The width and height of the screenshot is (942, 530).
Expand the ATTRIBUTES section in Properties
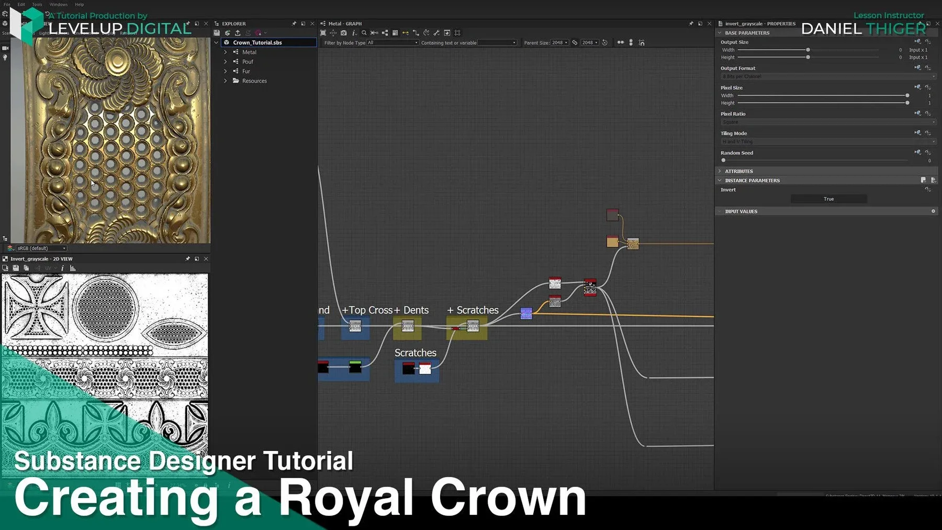pyautogui.click(x=720, y=171)
